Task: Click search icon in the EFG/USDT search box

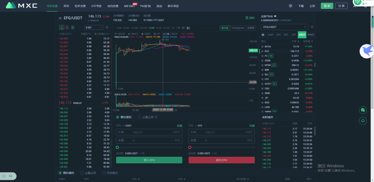Action: pos(305,27)
